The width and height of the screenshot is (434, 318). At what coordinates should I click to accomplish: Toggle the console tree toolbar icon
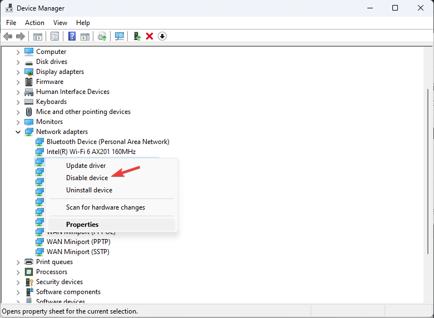[38, 36]
